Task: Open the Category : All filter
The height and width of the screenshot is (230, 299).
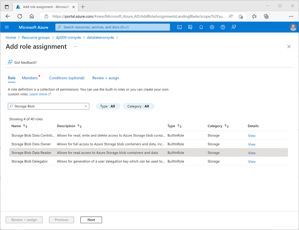Action: click(138, 106)
